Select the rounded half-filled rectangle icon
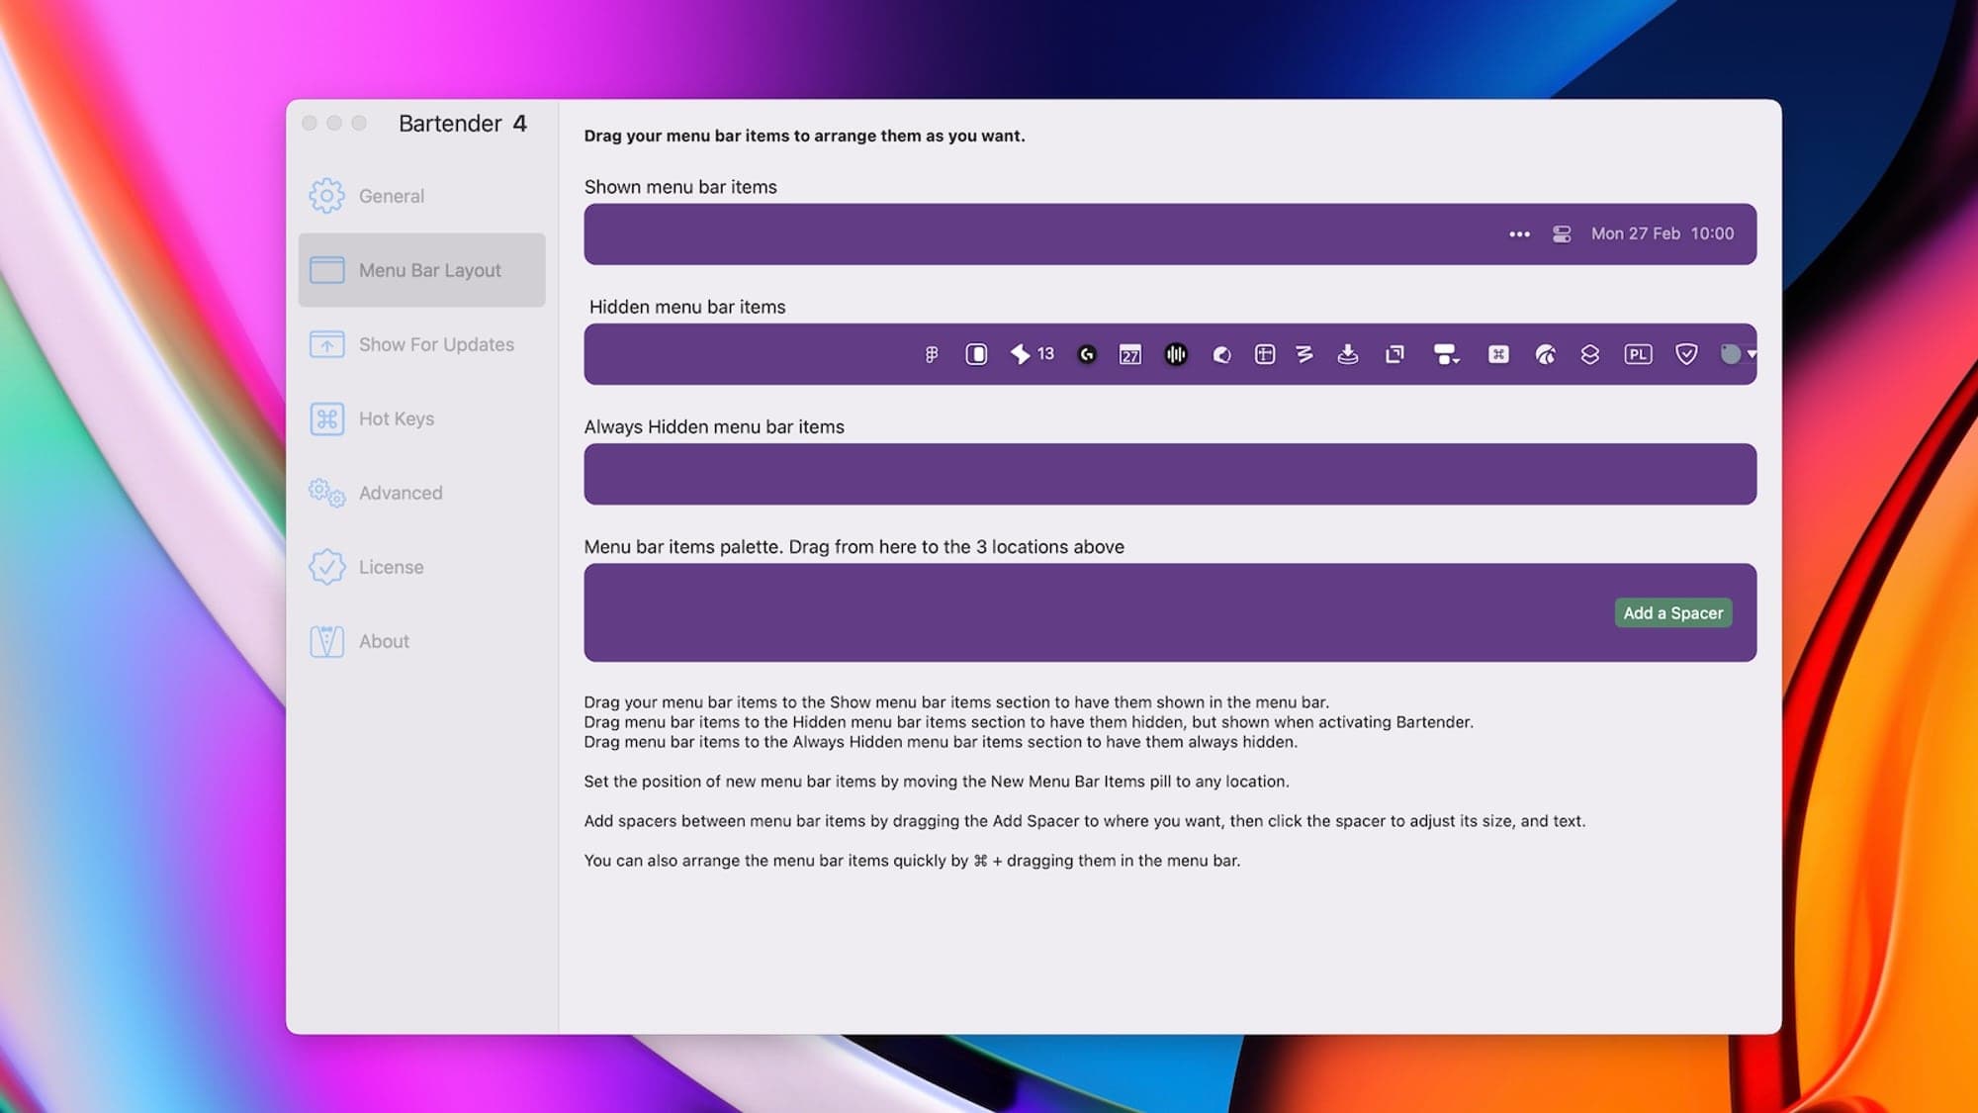The height and width of the screenshot is (1113, 1978). pos(976,354)
